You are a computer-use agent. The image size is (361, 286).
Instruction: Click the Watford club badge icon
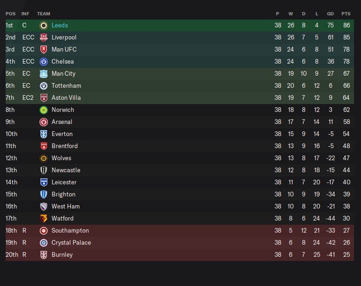point(44,218)
